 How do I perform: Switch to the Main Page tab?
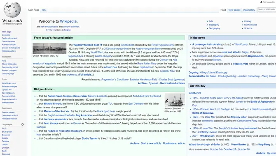(34, 10)
